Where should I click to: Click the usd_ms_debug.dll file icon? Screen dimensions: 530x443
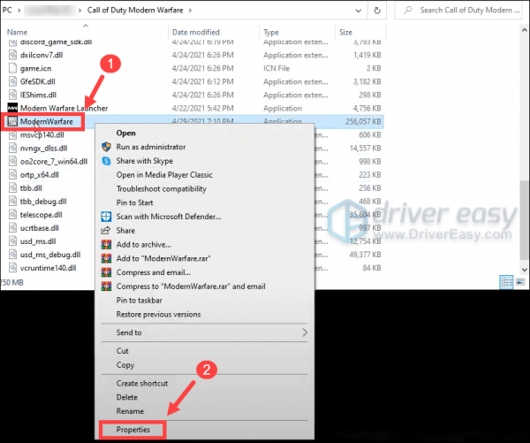tap(12, 255)
